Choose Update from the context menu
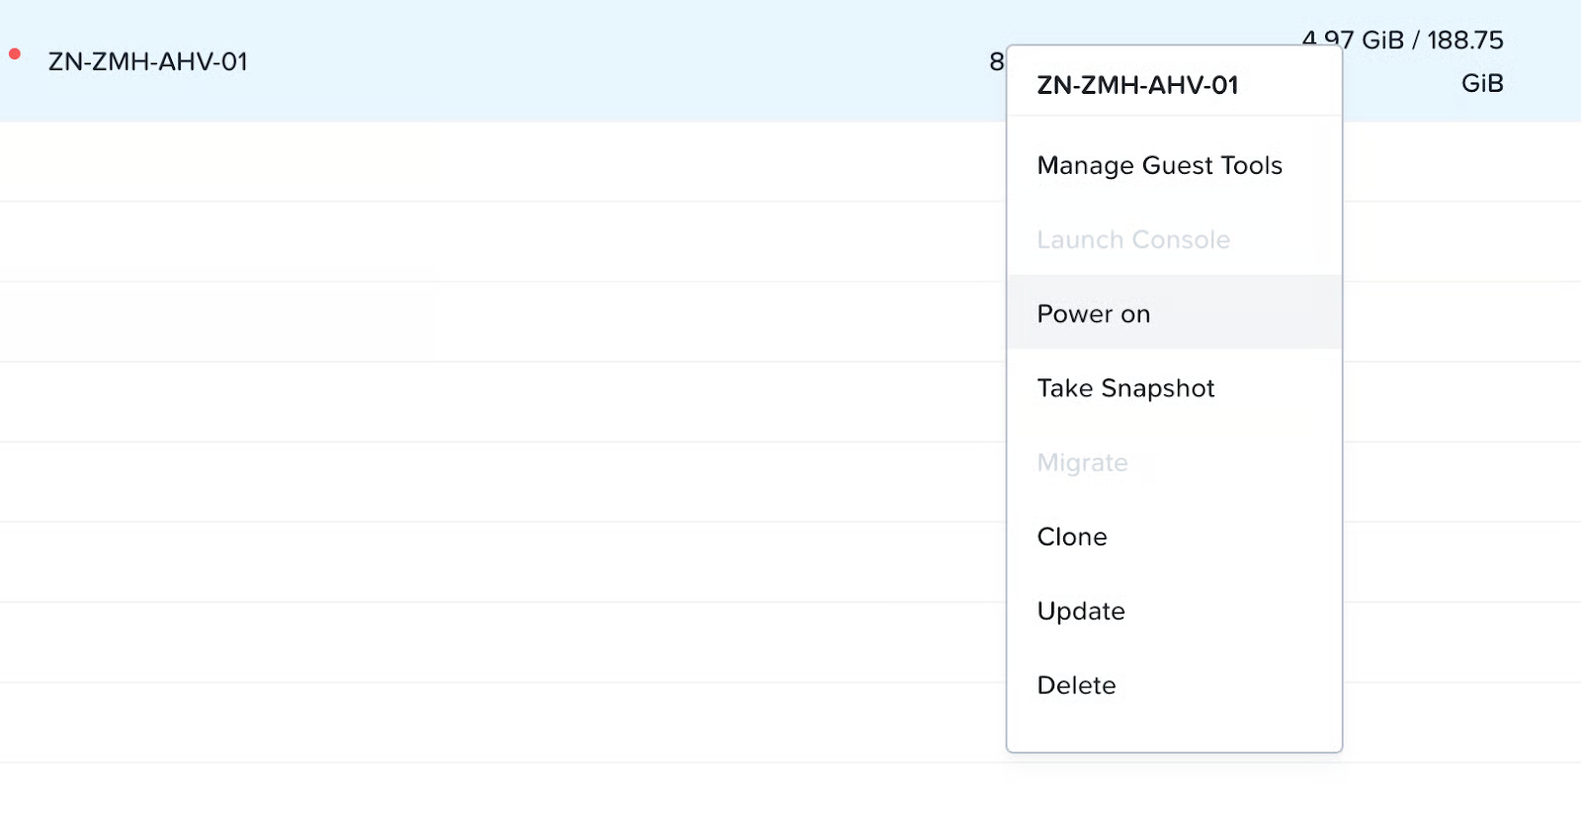 tap(1081, 611)
